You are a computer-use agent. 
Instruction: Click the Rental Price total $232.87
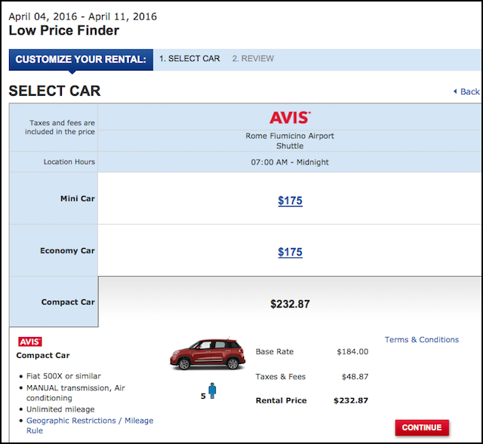350,400
